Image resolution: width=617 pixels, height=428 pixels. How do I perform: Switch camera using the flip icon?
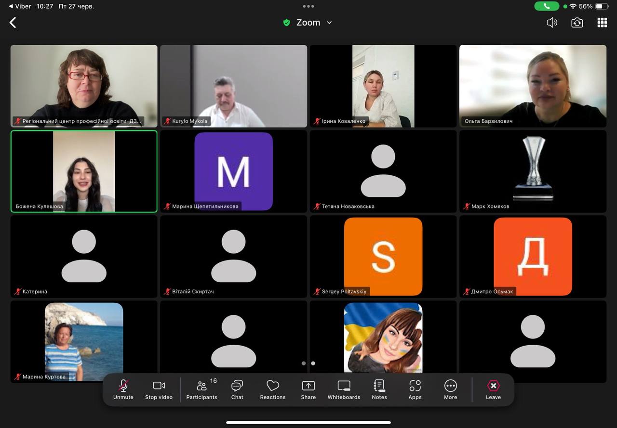click(x=577, y=23)
